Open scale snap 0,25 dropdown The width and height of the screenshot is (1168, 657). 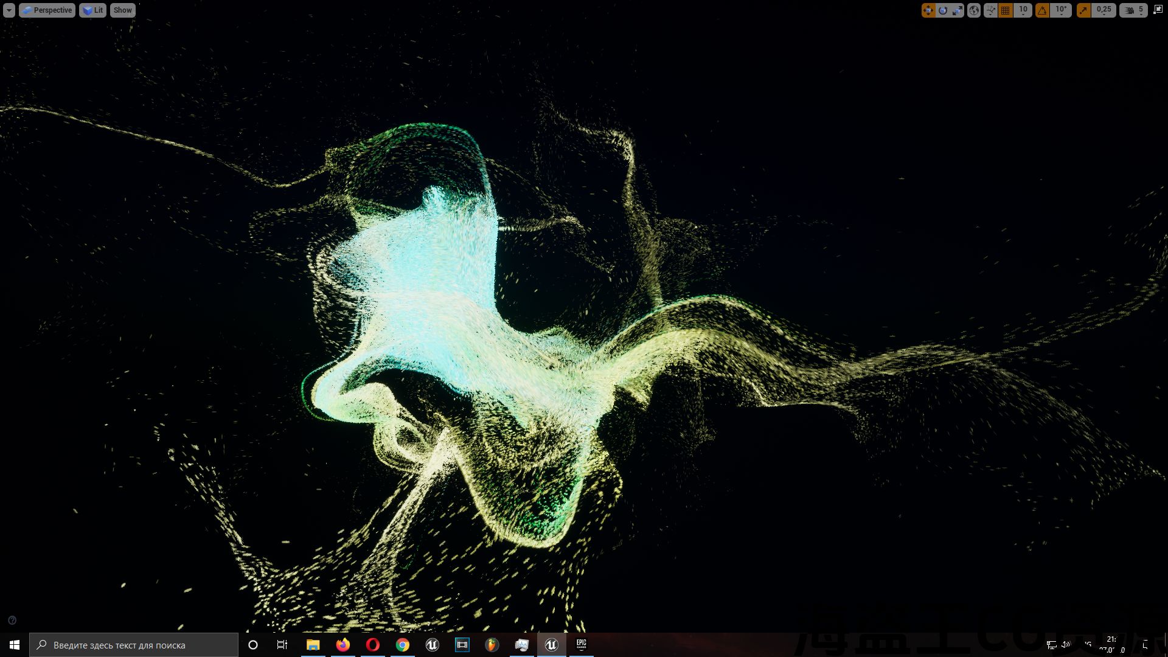click(x=1104, y=10)
